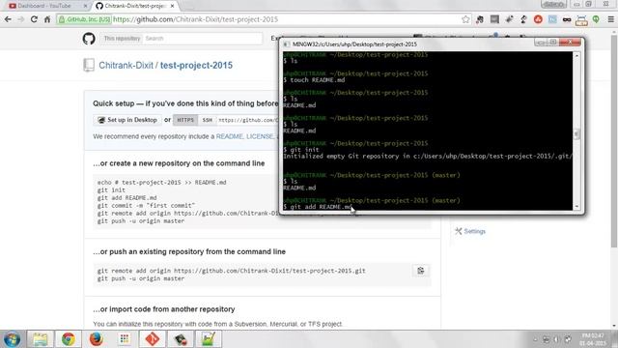
Task: Open the README recommendation link
Action: [230, 136]
